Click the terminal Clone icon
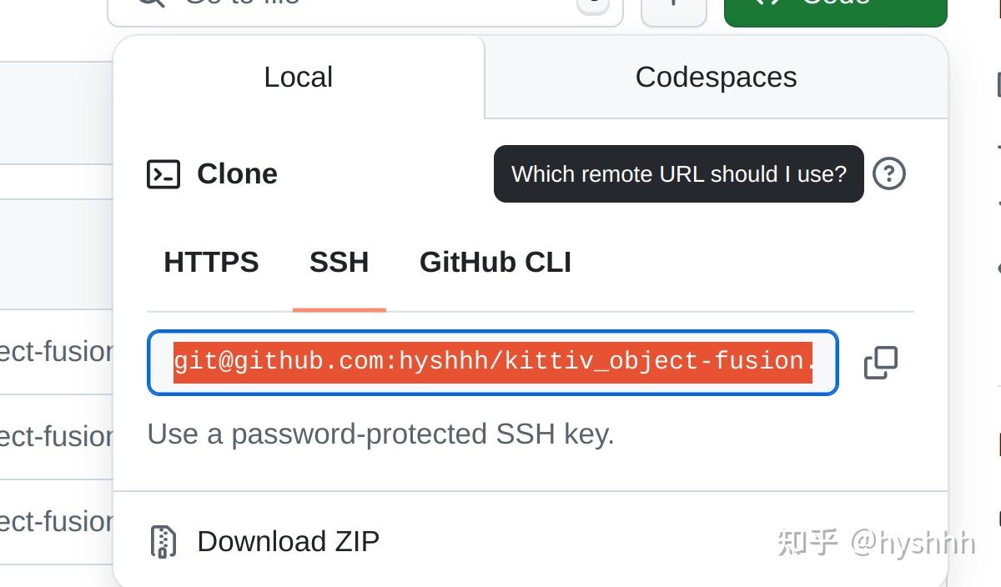The width and height of the screenshot is (1001, 587). [x=163, y=174]
